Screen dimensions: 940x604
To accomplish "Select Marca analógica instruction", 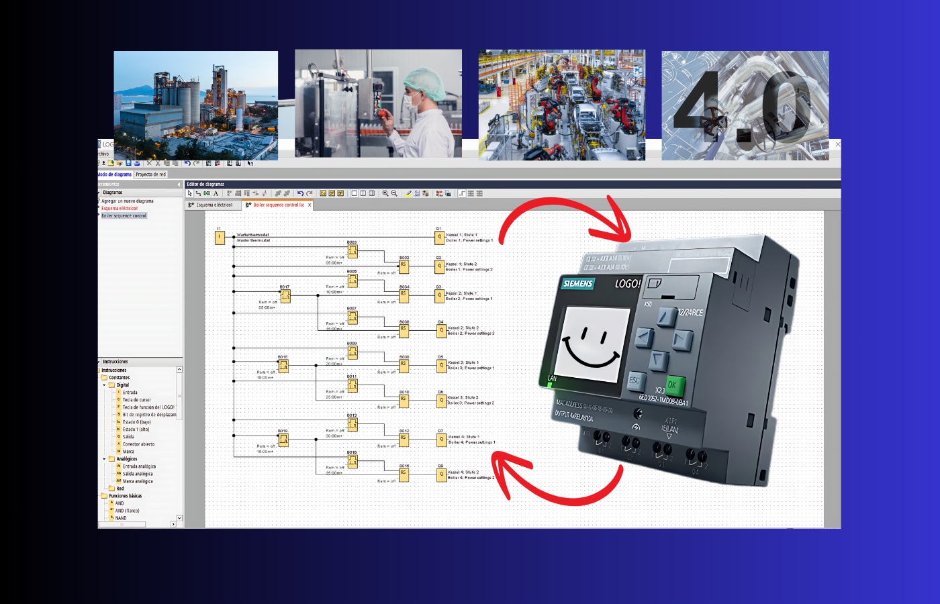I will click(138, 481).
